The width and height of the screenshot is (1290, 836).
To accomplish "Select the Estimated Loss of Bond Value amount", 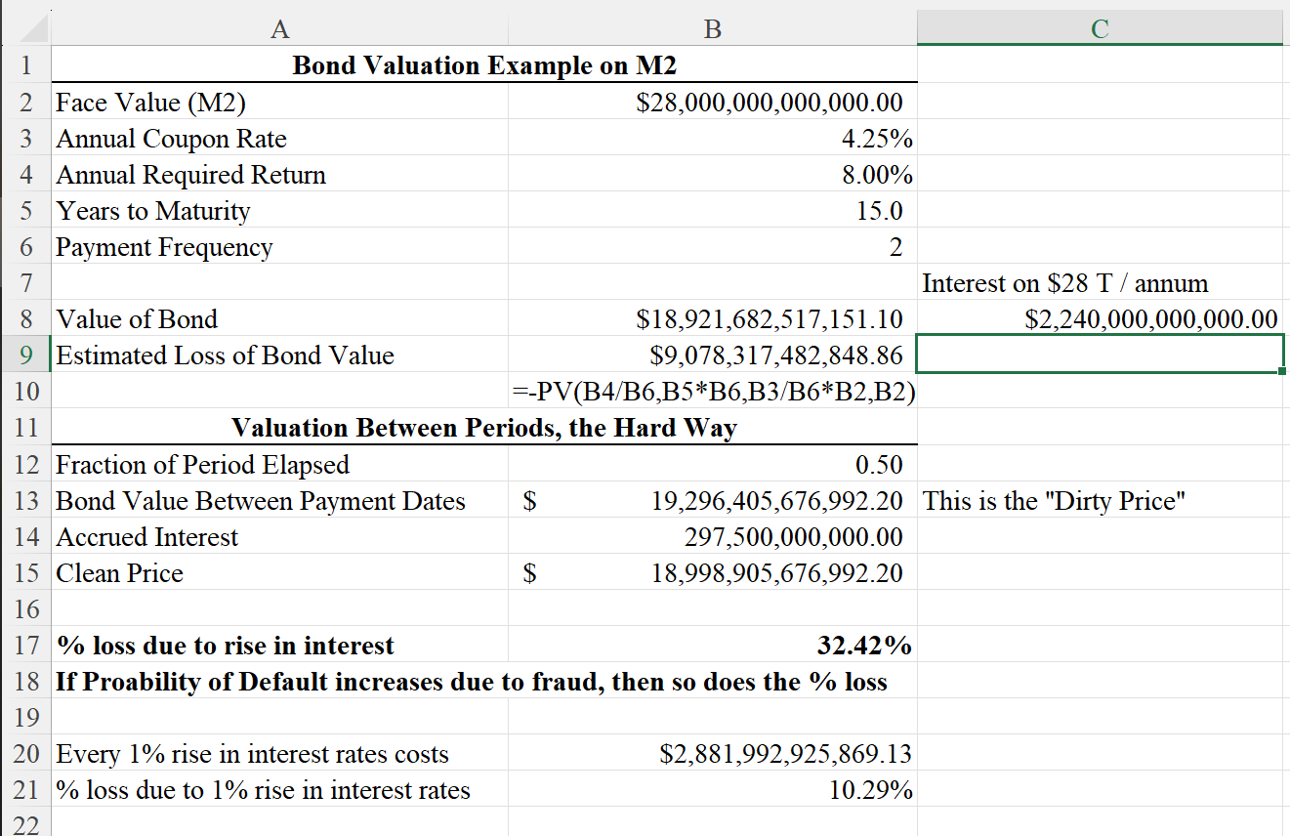I will tap(775, 355).
